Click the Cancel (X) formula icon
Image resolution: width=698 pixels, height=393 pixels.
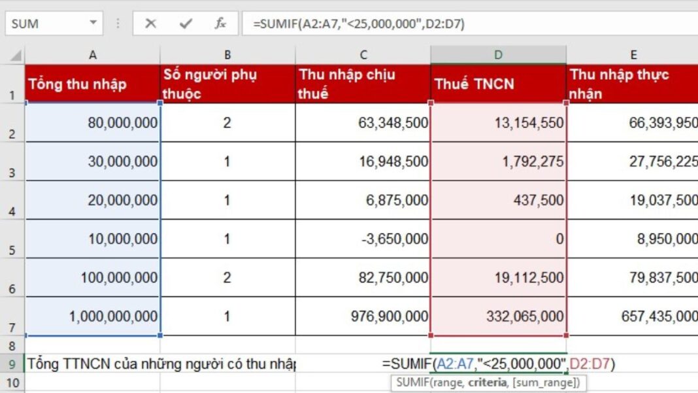point(151,24)
